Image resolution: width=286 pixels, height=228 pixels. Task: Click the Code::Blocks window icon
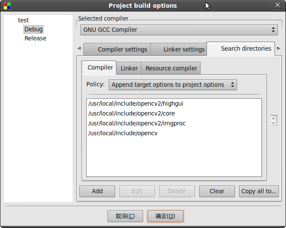pos(7,6)
